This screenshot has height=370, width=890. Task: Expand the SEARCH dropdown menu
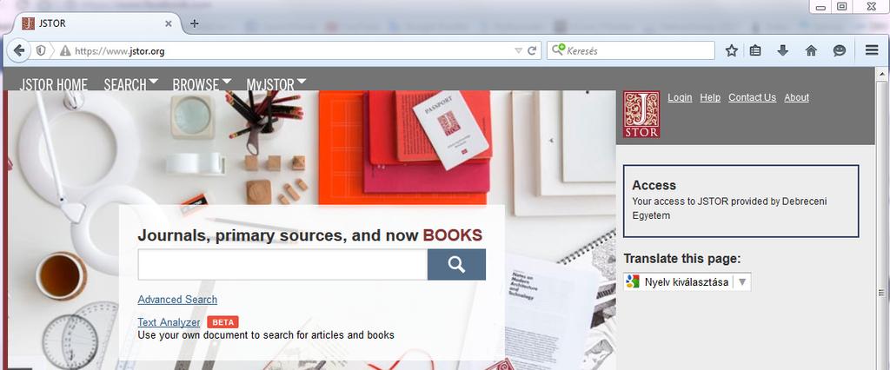(x=131, y=84)
